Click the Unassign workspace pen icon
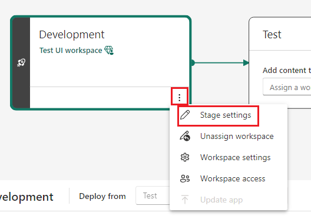 (185, 136)
